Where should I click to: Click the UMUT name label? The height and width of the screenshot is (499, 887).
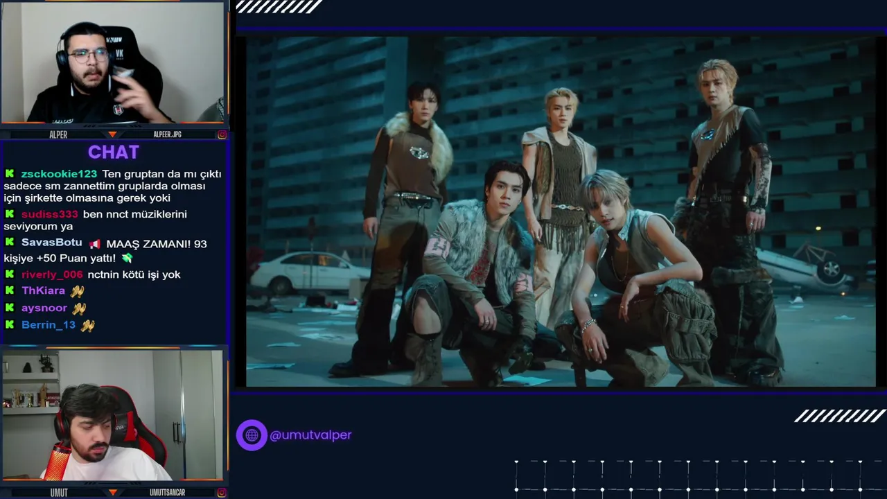coord(59,493)
